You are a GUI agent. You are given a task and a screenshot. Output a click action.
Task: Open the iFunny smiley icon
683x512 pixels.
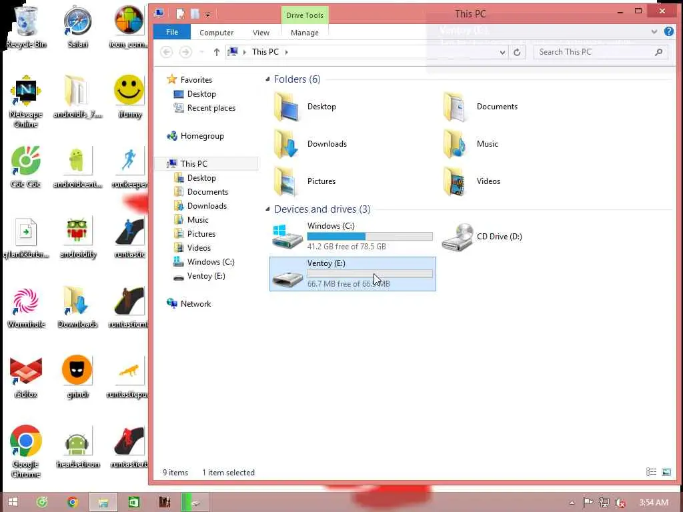coord(129,97)
